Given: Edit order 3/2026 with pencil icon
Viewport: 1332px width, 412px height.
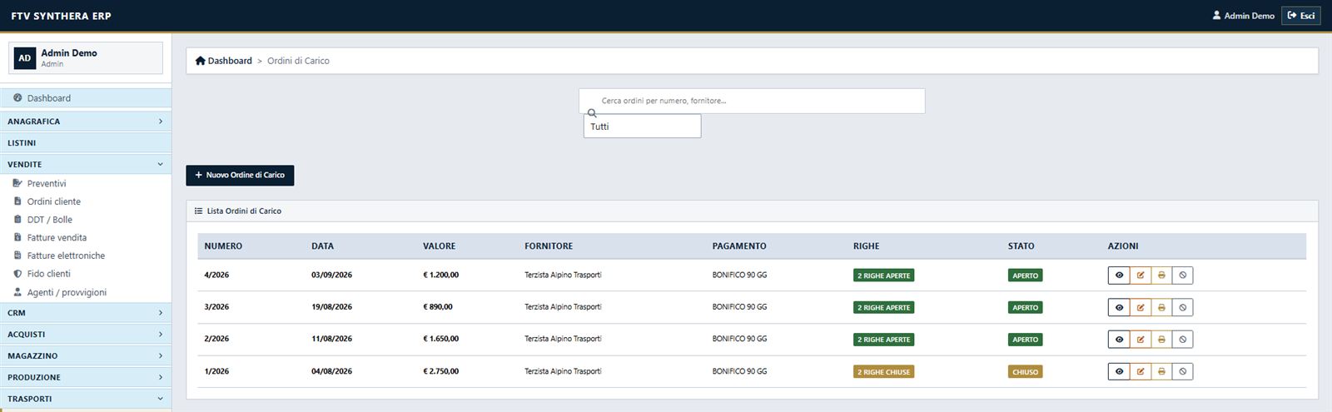Looking at the screenshot, I should 1141,307.
